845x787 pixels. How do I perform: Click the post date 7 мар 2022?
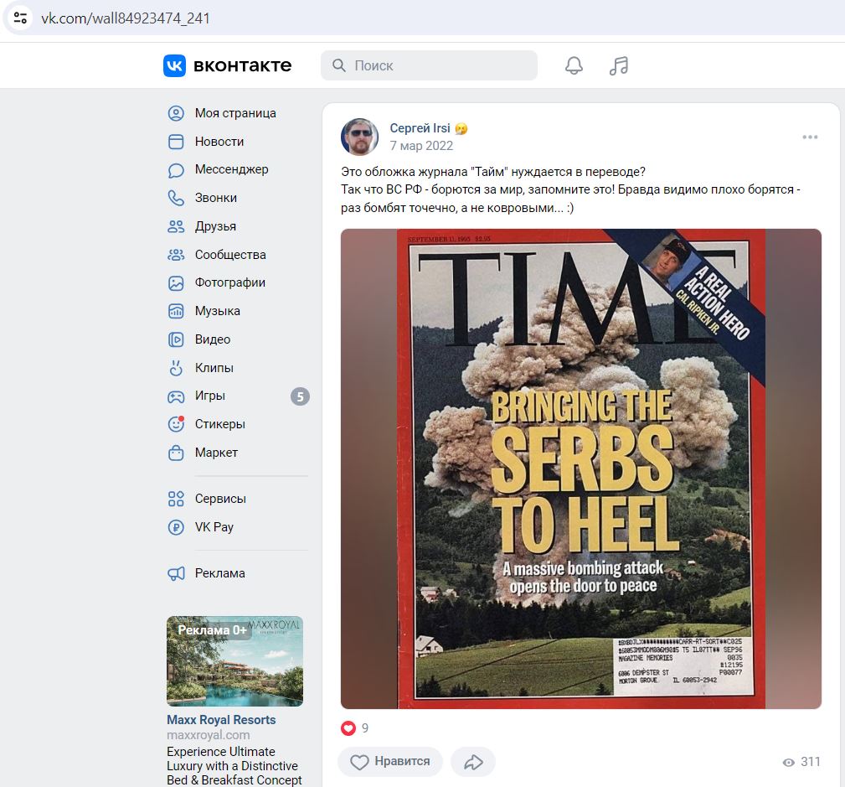pos(421,146)
